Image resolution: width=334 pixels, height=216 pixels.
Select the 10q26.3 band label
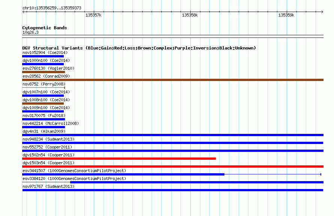30,33
